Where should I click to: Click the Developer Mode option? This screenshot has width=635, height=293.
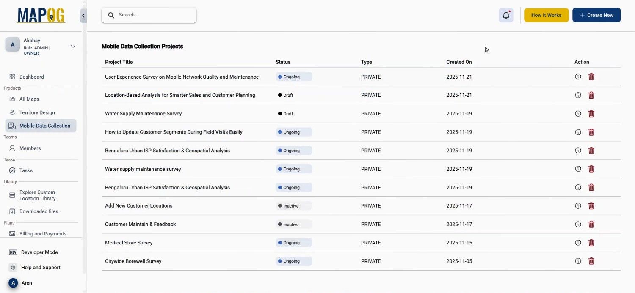pyautogui.click(x=39, y=252)
